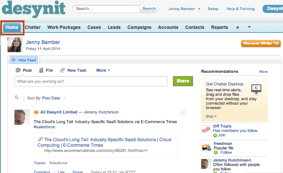283x173 pixels.
Task: Open the Setup link
Action: pyautogui.click(x=213, y=9)
